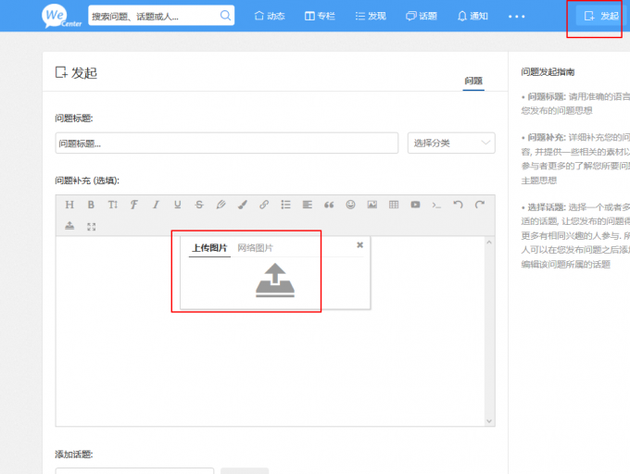The width and height of the screenshot is (630, 474).
Task: Open the more options ellipsis menu
Action: (x=516, y=17)
